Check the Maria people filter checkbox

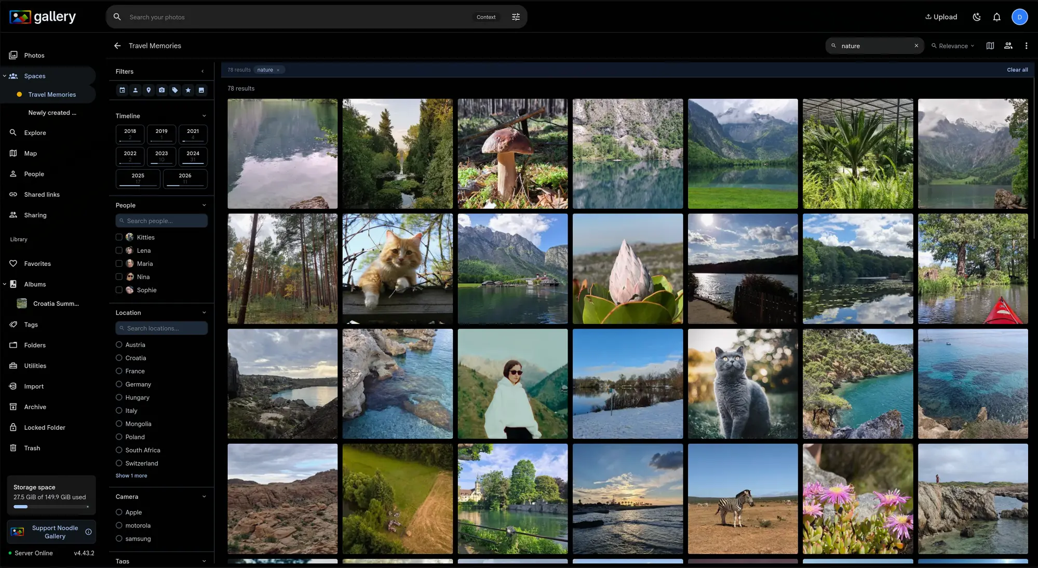tap(119, 263)
